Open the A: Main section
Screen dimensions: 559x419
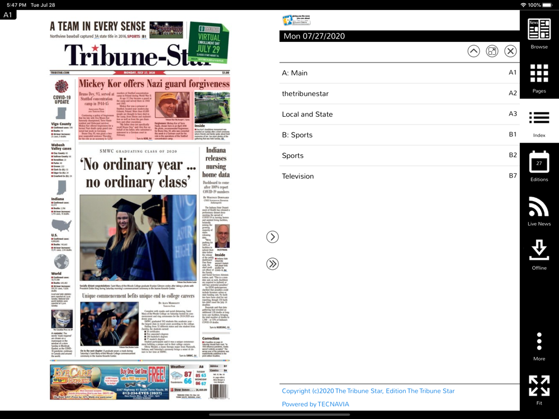pyautogui.click(x=399, y=73)
